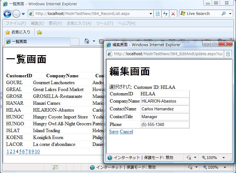Click the Stop loading red X icon

173,14
